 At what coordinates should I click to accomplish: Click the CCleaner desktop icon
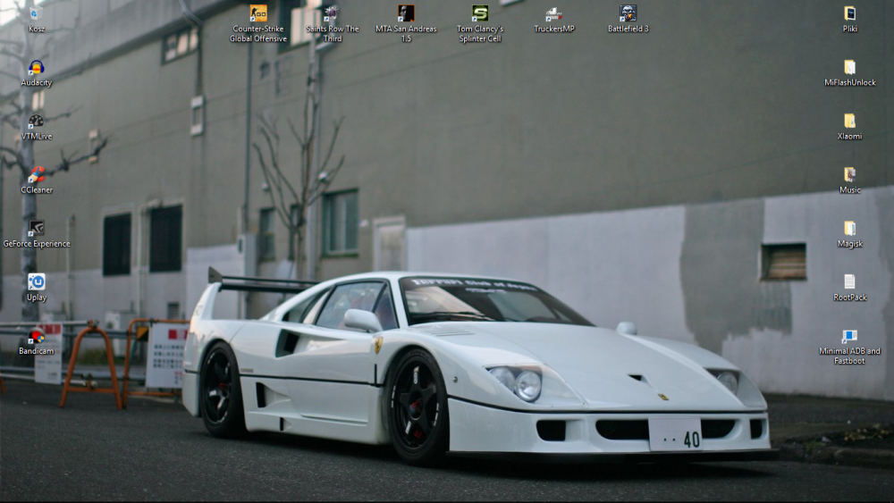coord(36,175)
